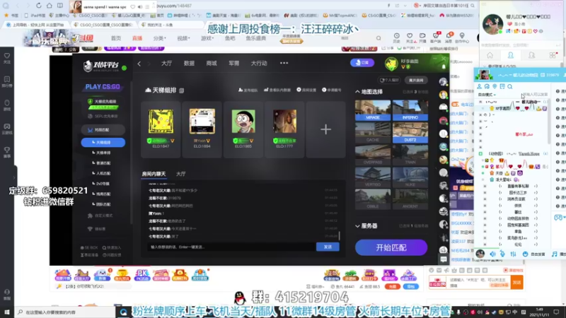Toggle YY microphone icon
The image size is (566, 318).
(502, 254)
